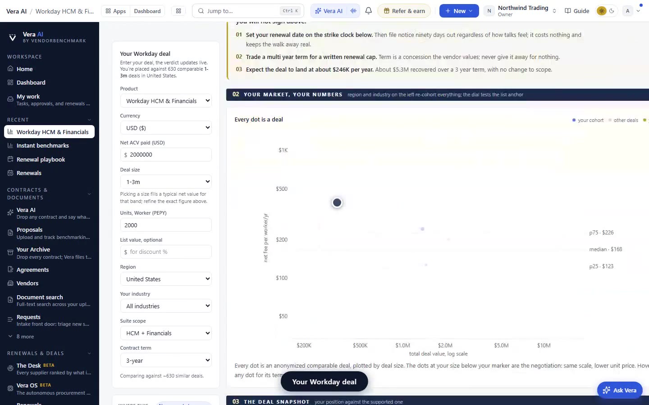
Task: Toggle the 'other deals' legend entry
Action: point(623,120)
